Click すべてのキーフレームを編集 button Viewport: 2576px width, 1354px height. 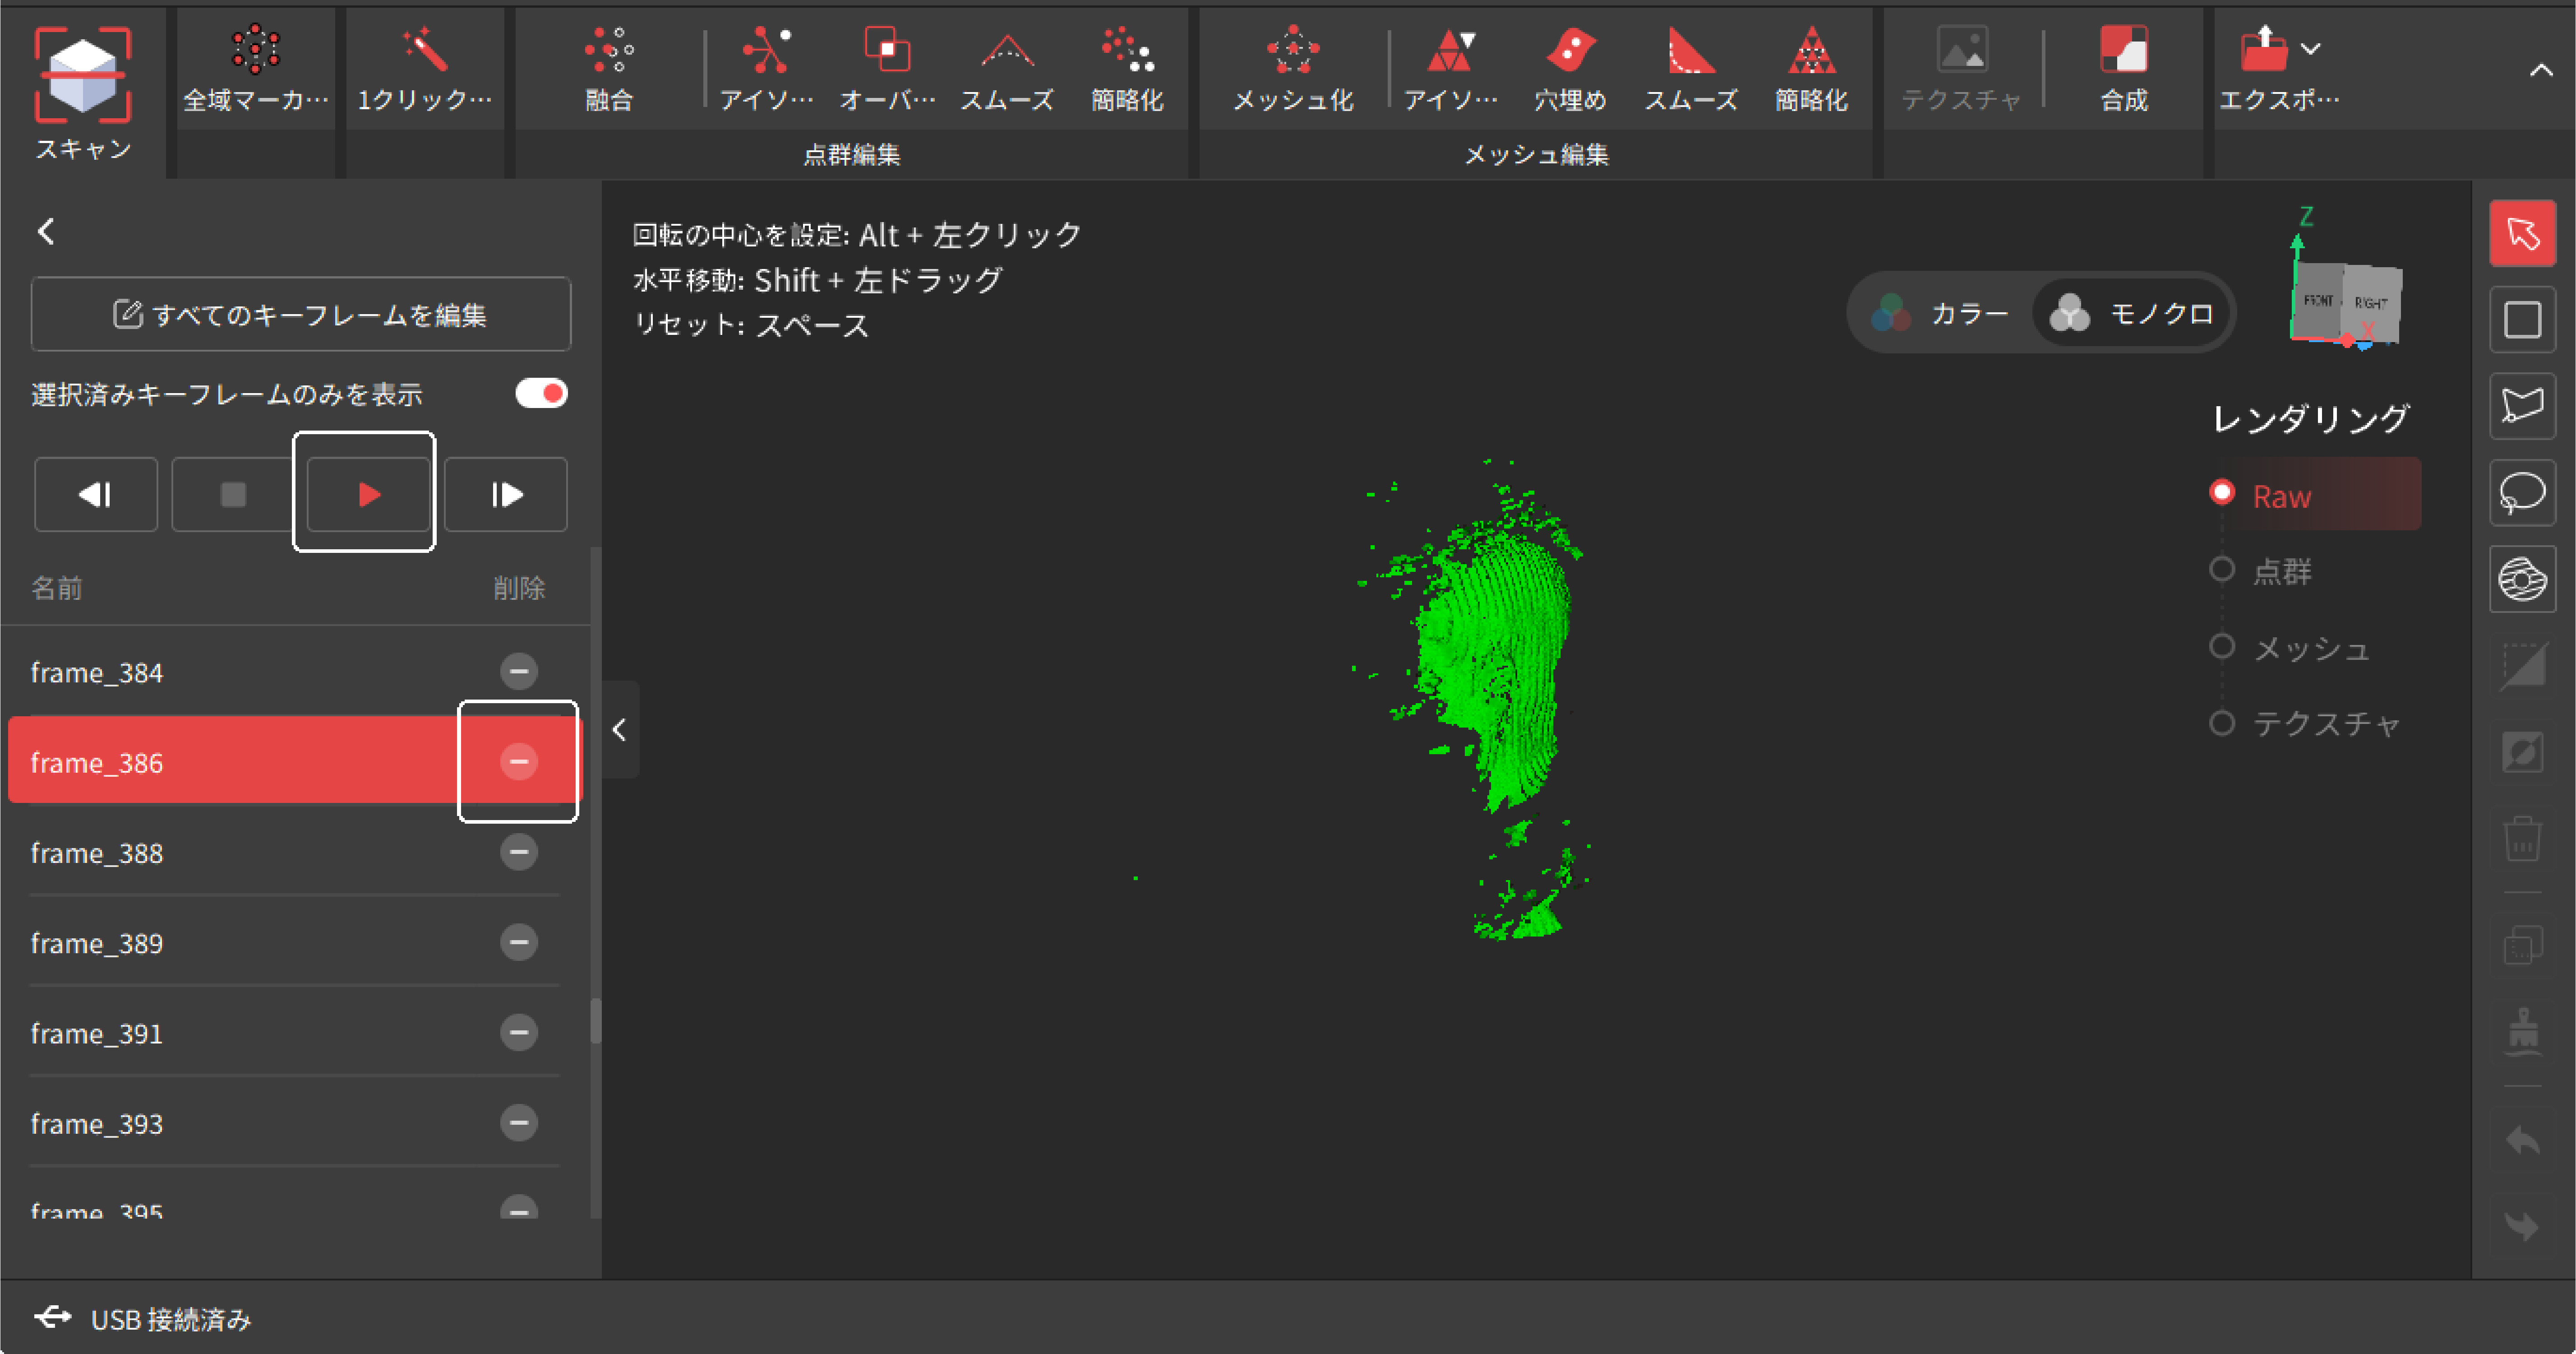[x=301, y=314]
